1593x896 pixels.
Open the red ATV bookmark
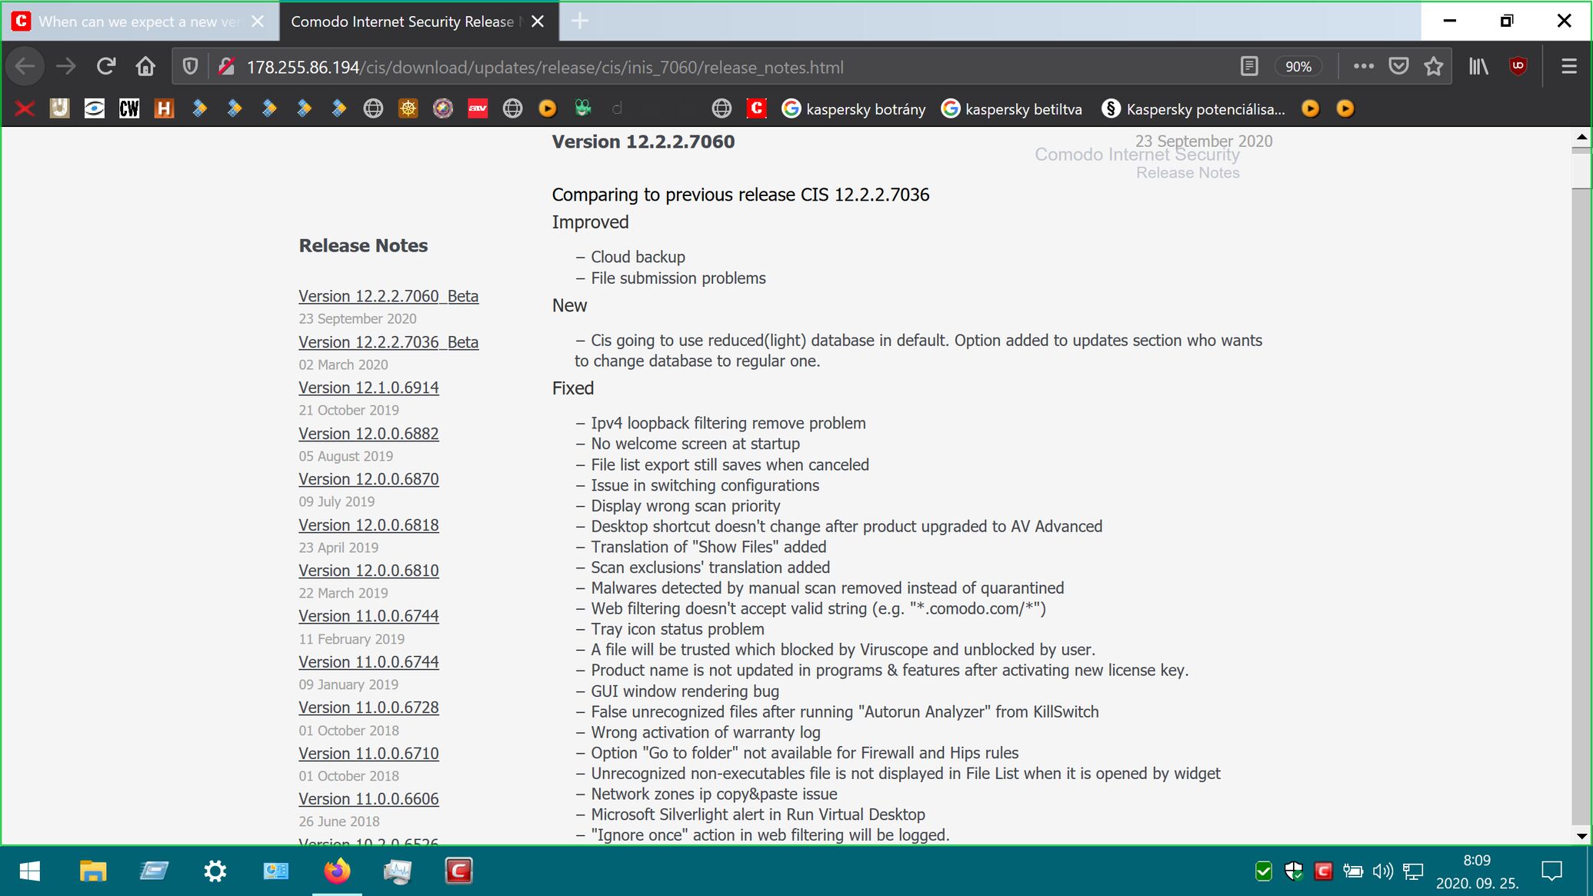coord(478,108)
